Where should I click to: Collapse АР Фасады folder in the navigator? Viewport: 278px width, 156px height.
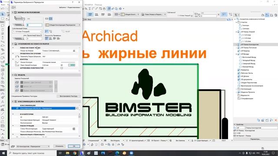(x=236, y=54)
